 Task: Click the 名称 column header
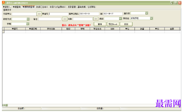pyautogui.click(x=112, y=29)
